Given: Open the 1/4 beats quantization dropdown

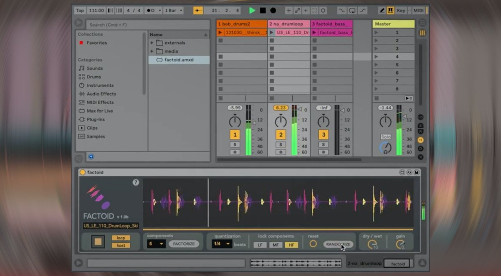Looking at the screenshot, I should [x=222, y=244].
